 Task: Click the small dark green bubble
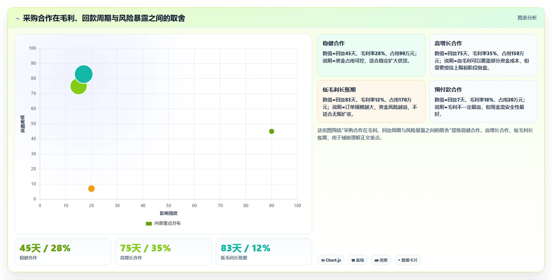(272, 131)
